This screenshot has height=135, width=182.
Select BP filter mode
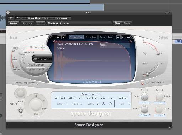coord(44,101)
